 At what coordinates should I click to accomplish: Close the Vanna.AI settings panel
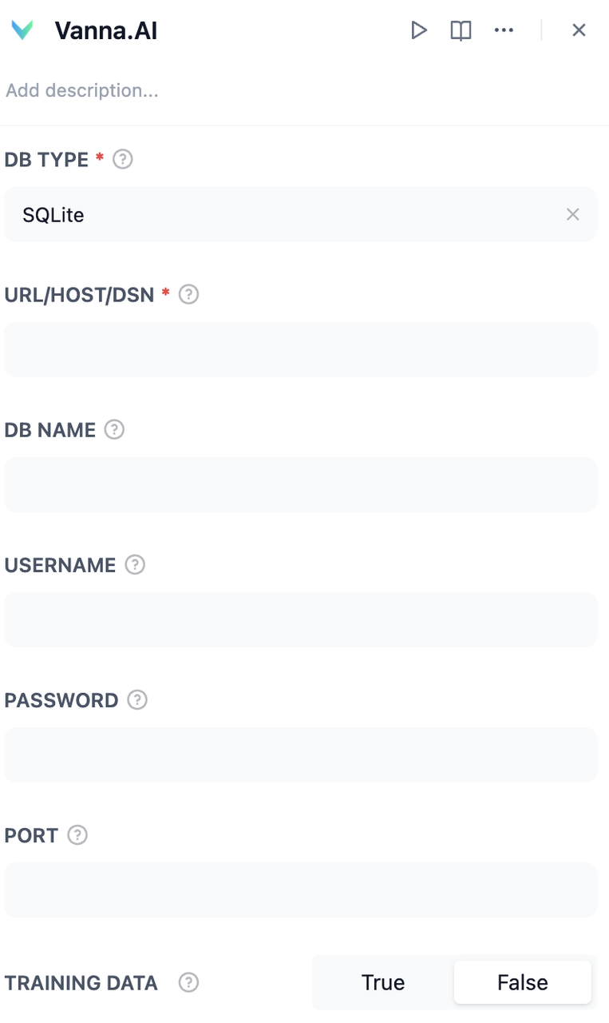pyautogui.click(x=579, y=30)
